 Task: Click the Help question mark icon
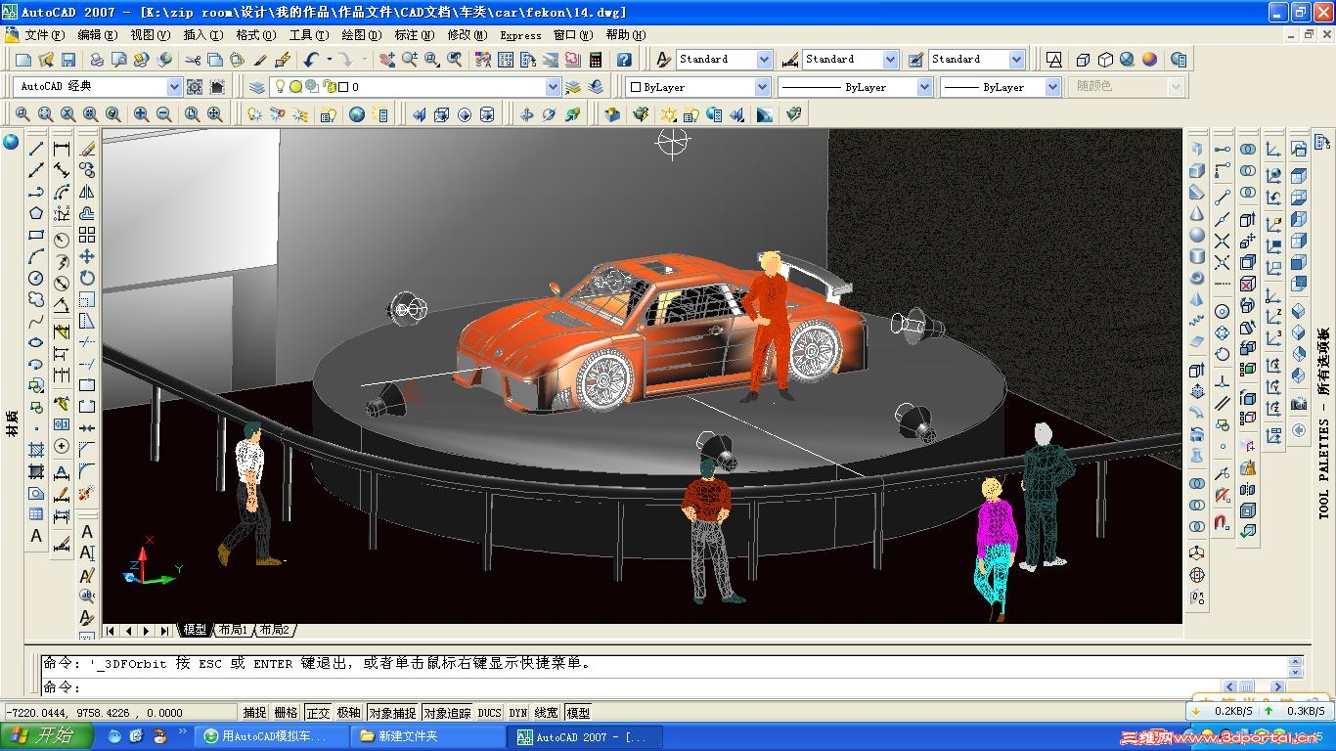click(624, 61)
